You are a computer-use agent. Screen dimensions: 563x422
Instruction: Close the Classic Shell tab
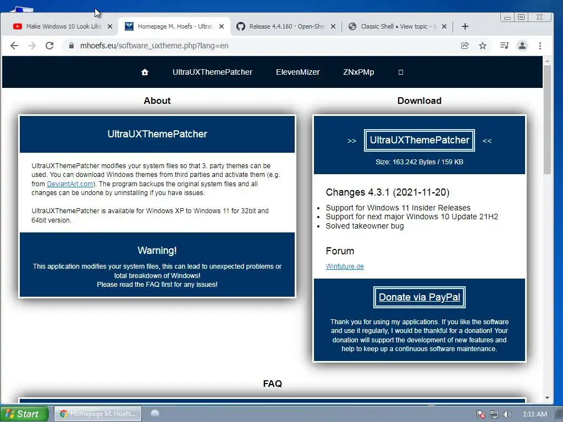[x=444, y=26]
